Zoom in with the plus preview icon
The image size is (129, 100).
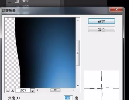click(x=12, y=90)
